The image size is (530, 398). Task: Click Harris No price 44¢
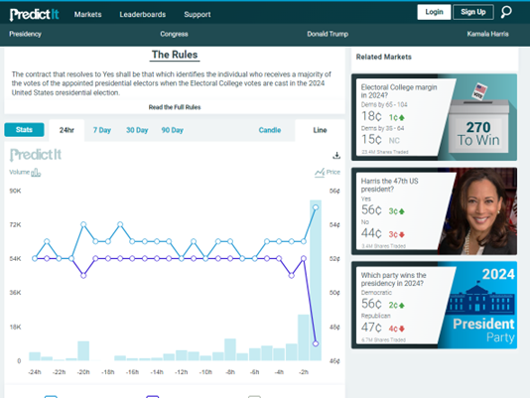pyautogui.click(x=371, y=233)
